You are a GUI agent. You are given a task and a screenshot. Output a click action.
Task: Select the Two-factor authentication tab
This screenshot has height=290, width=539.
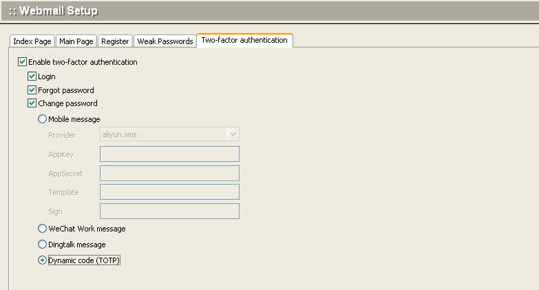pos(244,40)
